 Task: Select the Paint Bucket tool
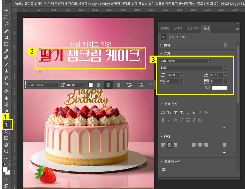[6, 91]
